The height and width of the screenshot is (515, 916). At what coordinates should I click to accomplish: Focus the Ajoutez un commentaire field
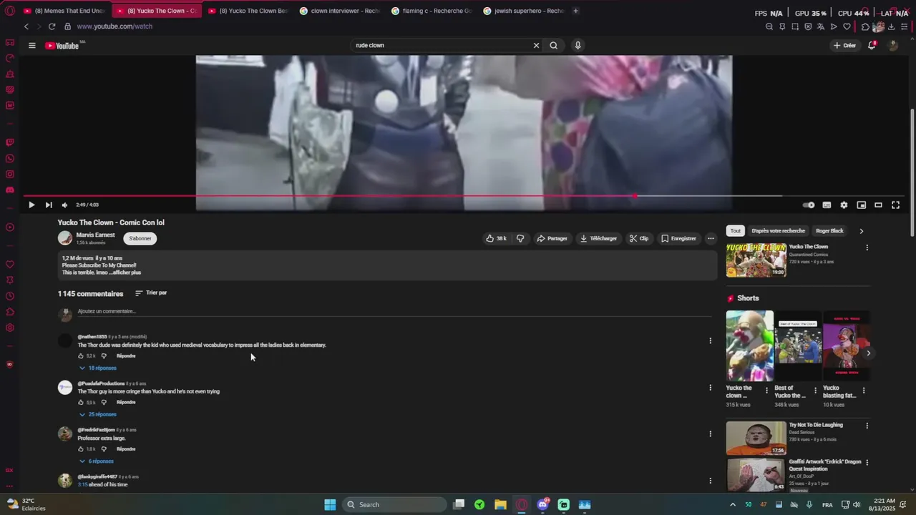[394, 311]
